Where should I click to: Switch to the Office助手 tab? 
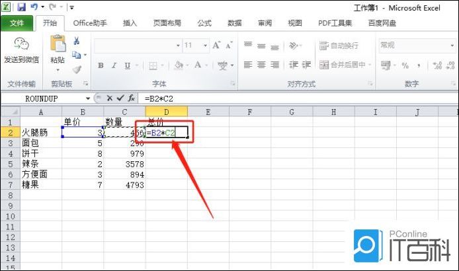[x=90, y=23]
